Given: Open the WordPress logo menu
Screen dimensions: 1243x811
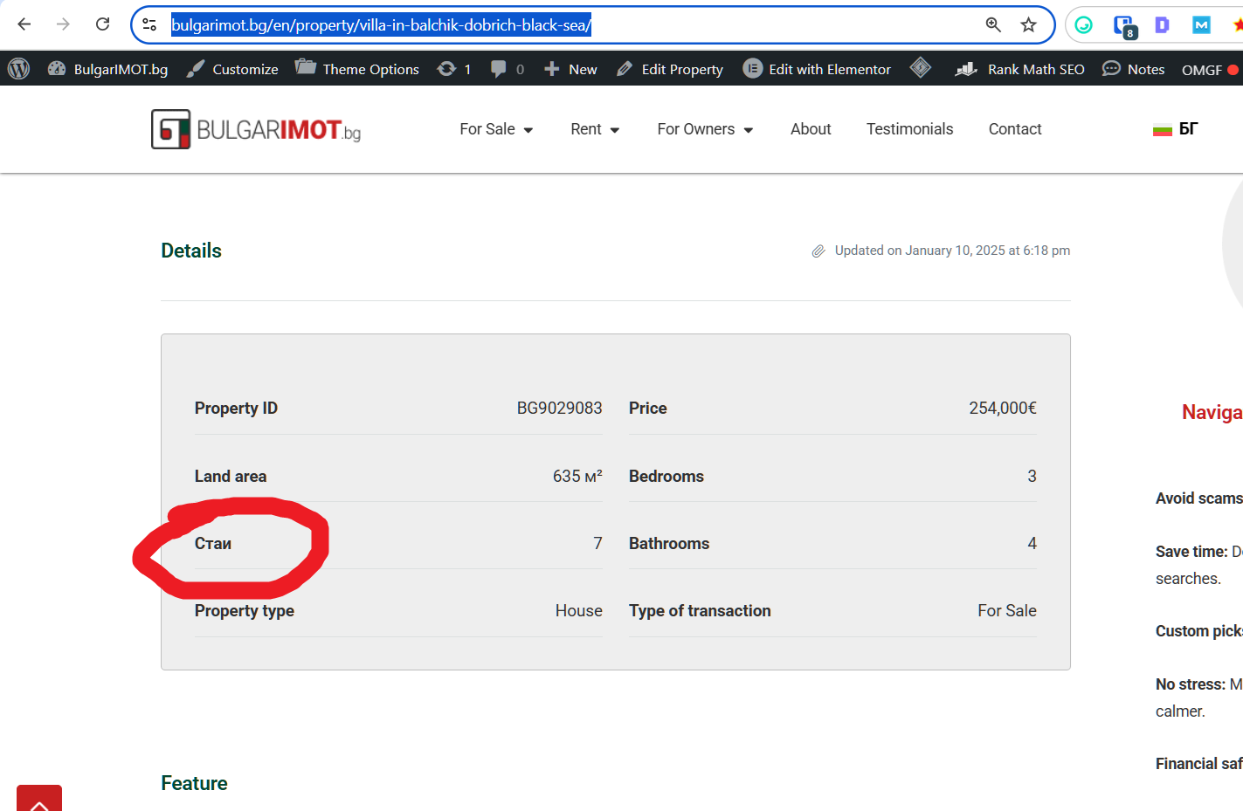Looking at the screenshot, I should [x=18, y=68].
